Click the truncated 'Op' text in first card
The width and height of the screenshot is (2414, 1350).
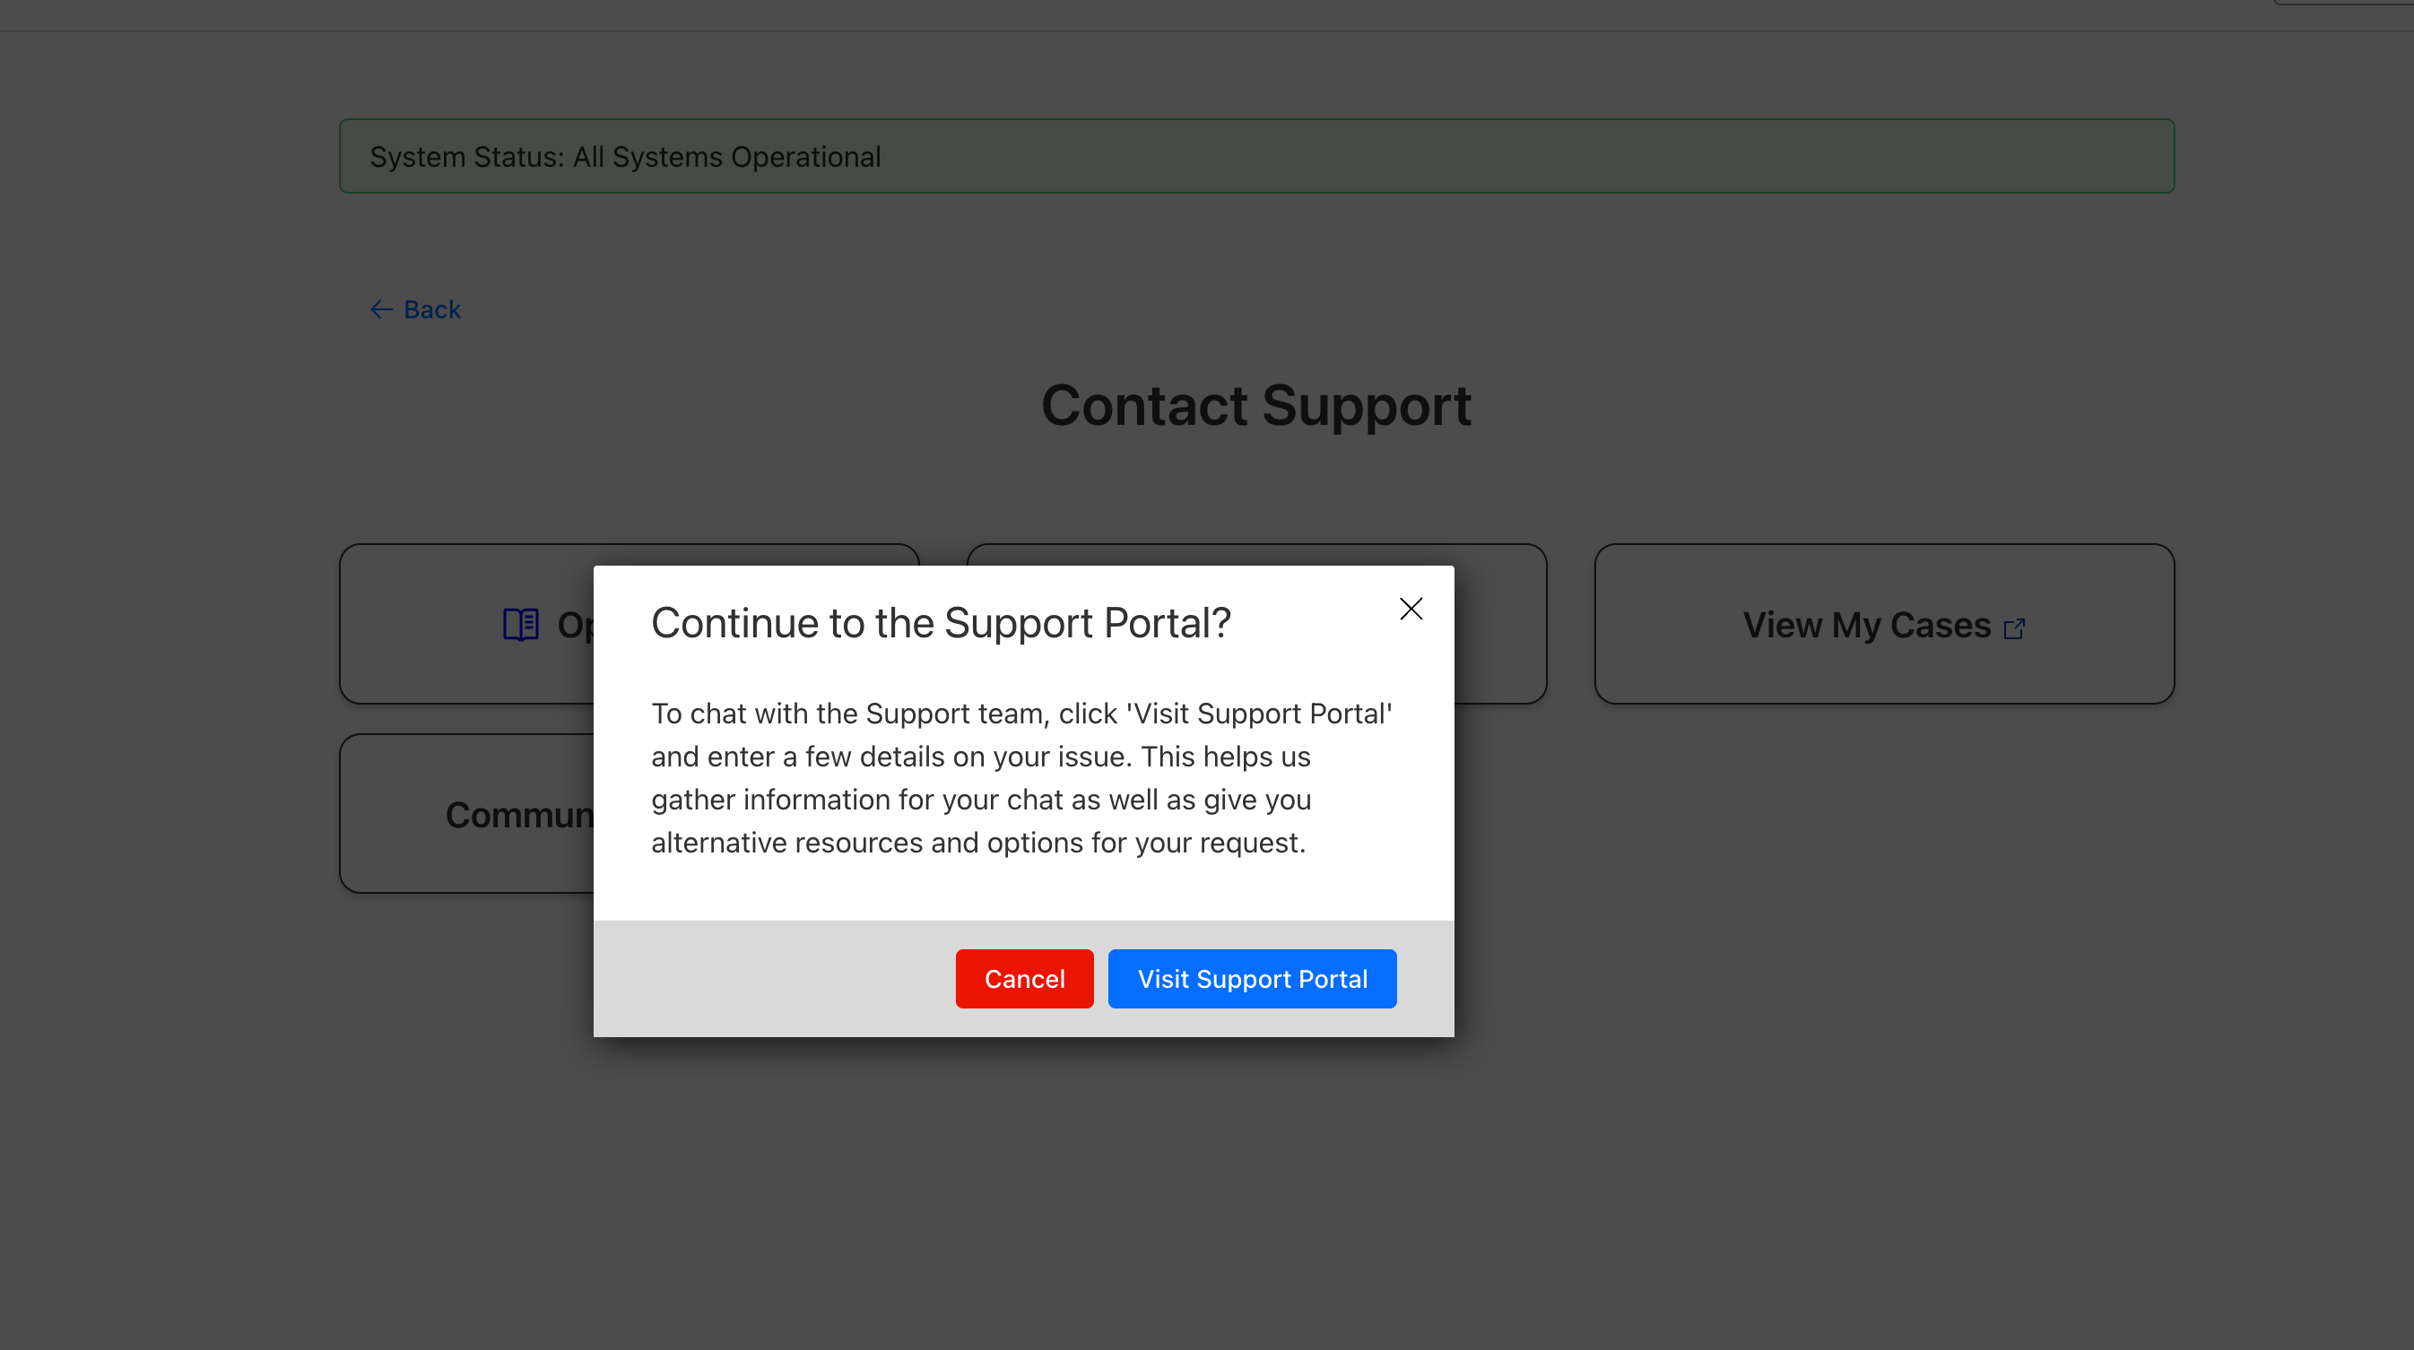(574, 625)
